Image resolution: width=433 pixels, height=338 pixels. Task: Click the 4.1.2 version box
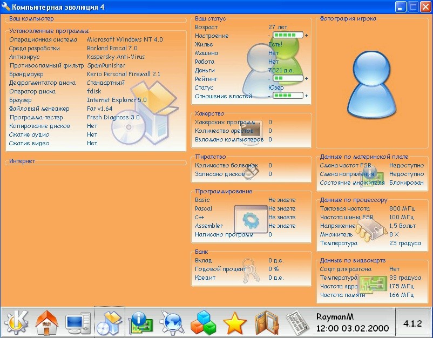pos(412,322)
